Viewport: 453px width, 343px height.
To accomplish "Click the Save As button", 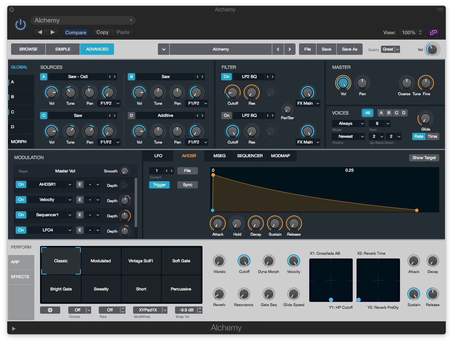I will pos(349,49).
